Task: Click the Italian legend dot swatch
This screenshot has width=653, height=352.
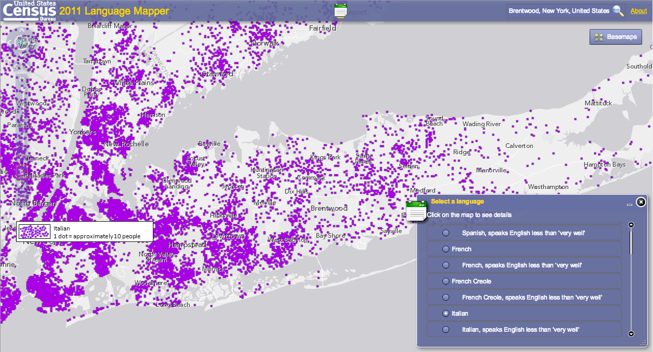Action: click(x=35, y=232)
